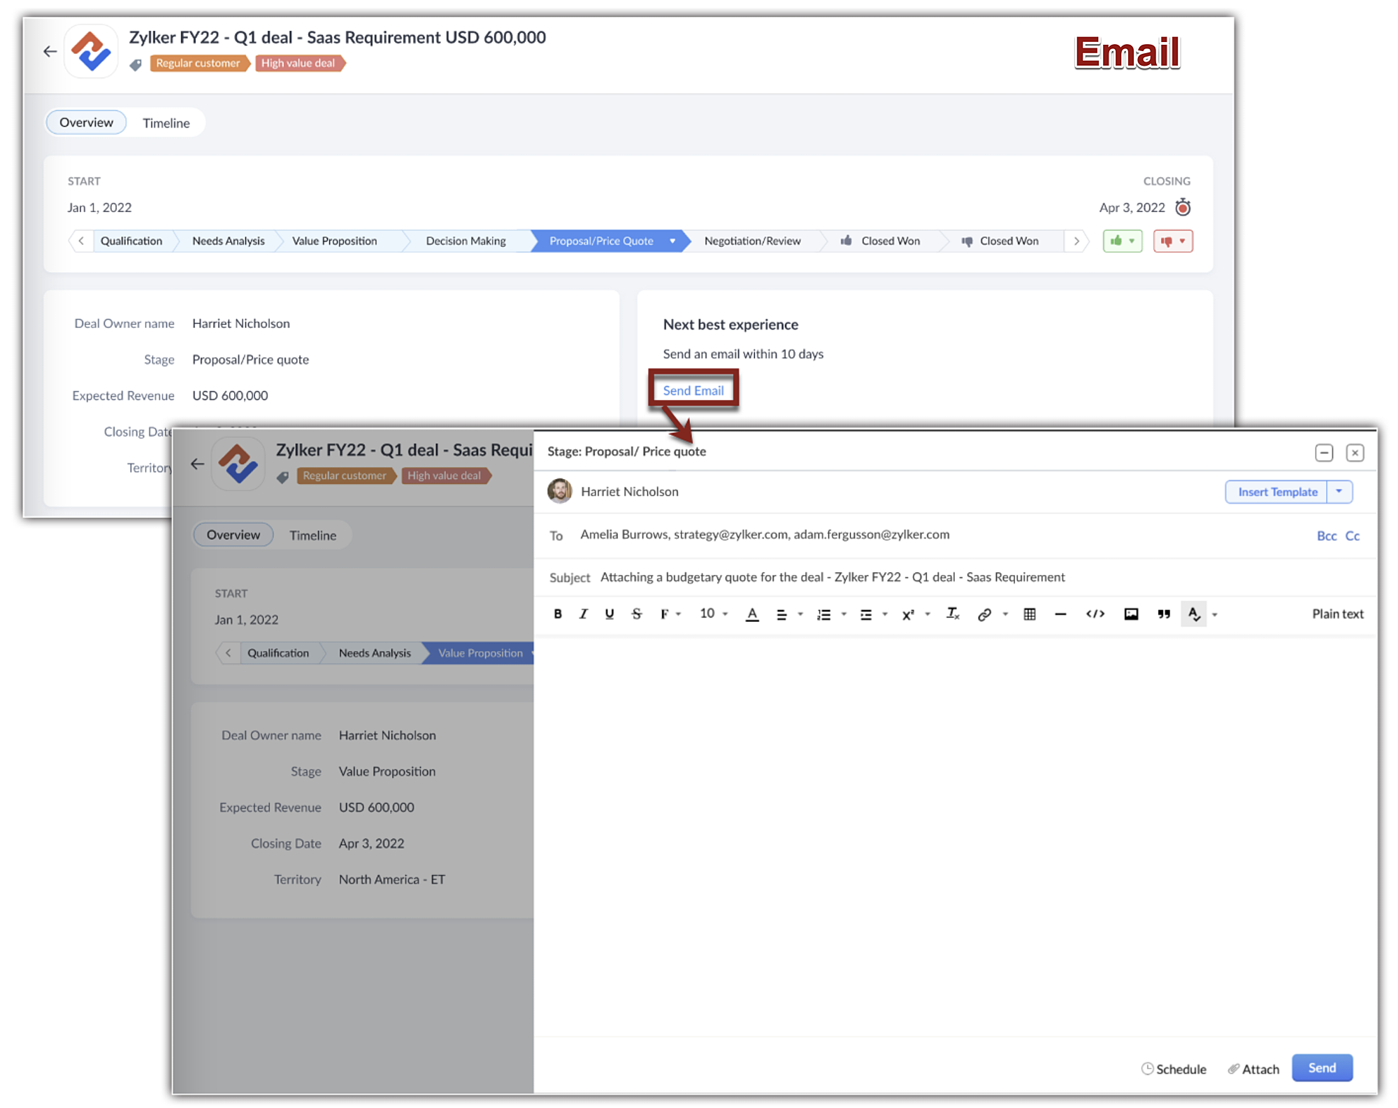Insert an image into the email
The image size is (1398, 1108).
(1131, 614)
